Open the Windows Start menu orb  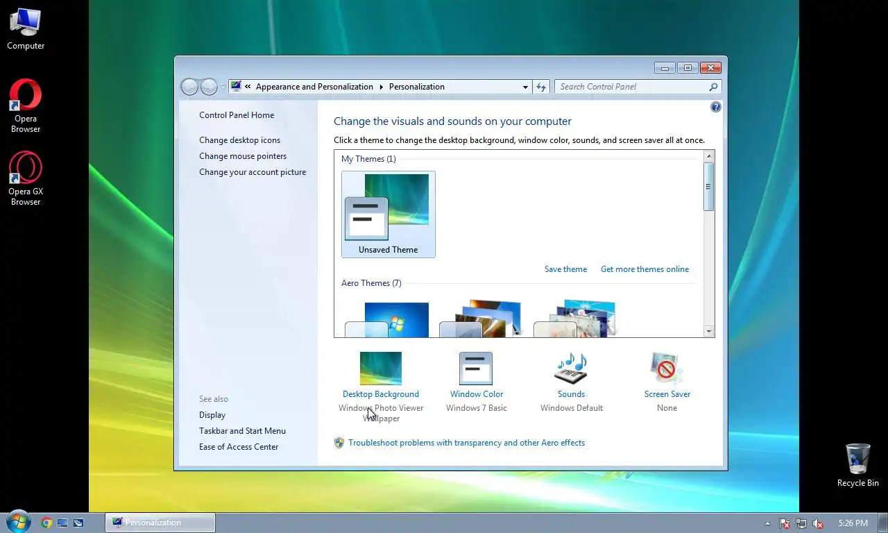(18, 522)
